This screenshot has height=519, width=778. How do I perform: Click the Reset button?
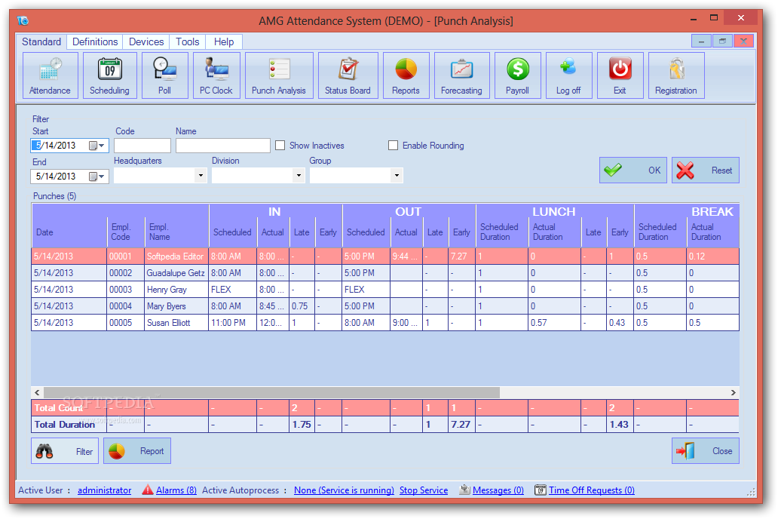tap(706, 170)
